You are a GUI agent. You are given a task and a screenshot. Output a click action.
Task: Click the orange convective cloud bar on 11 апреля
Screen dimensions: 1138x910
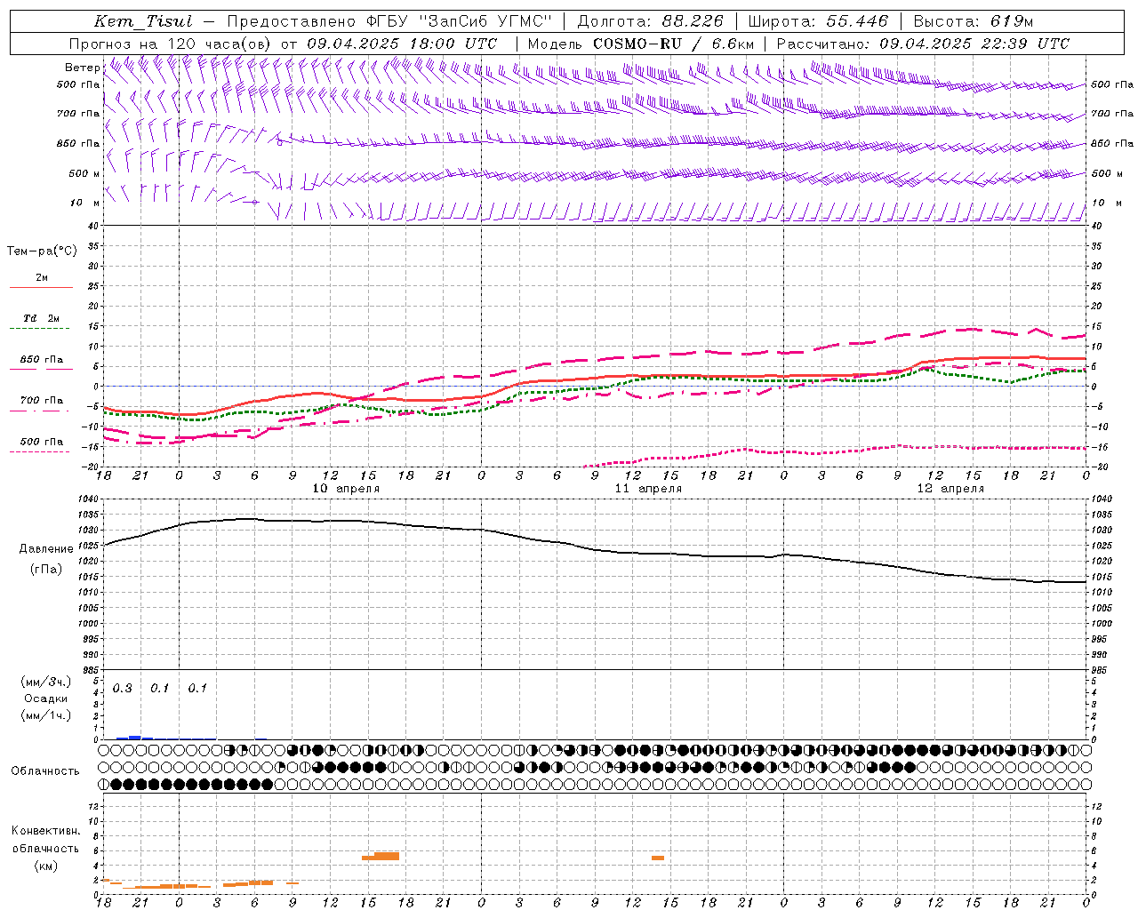tap(658, 858)
